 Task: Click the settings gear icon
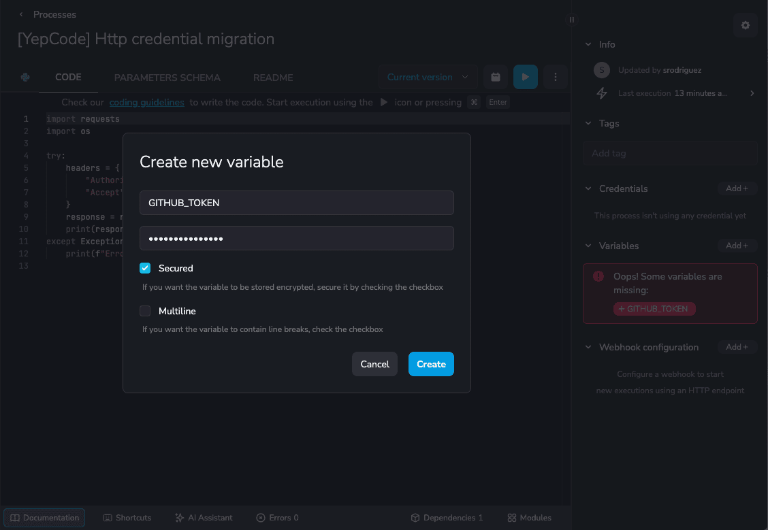[746, 25]
